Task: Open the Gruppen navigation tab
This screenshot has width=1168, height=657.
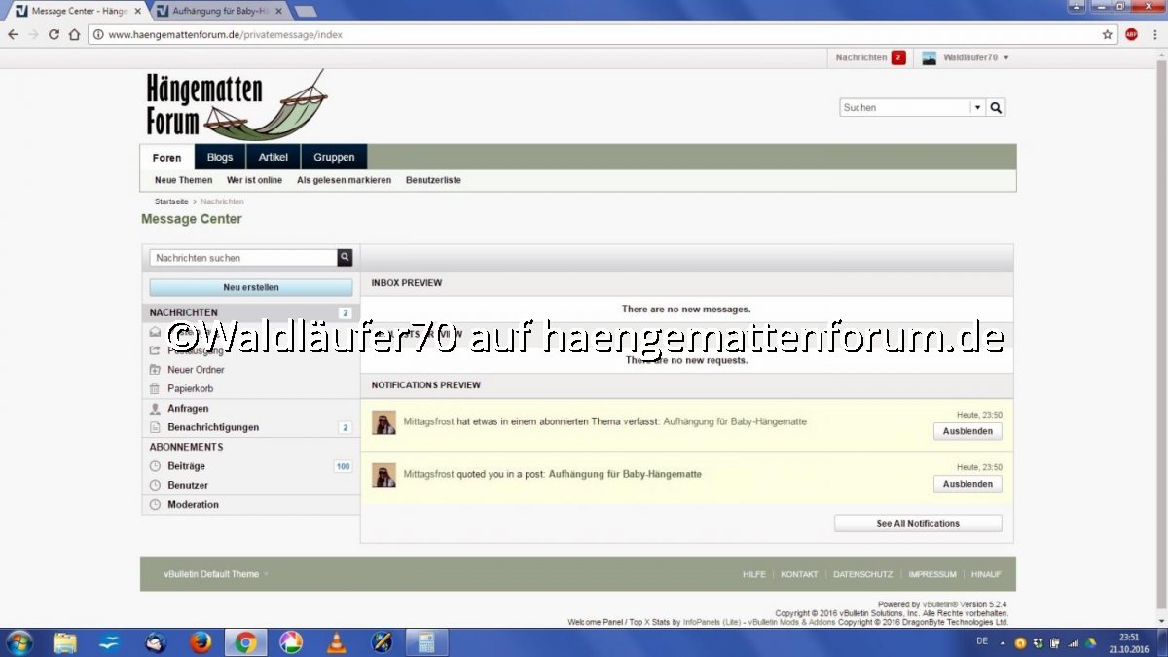Action: tap(334, 158)
